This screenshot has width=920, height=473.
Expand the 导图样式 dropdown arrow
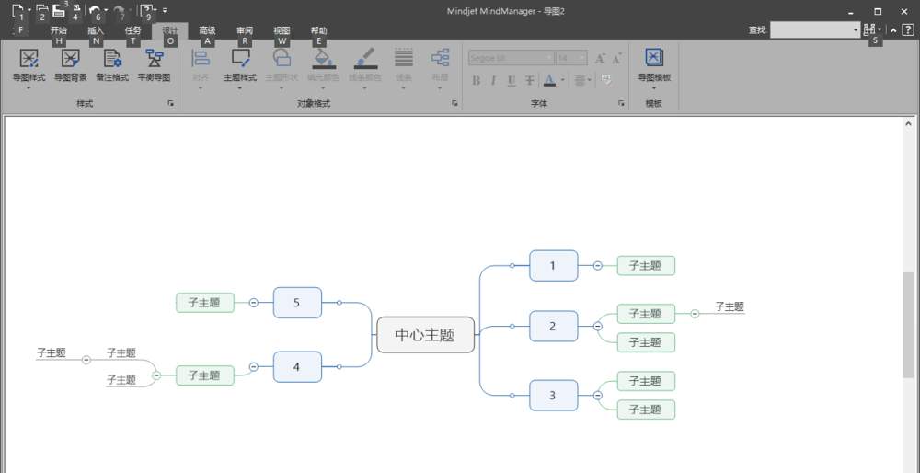tap(29, 88)
